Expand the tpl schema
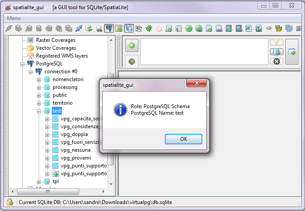The image size is (305, 211). (x=39, y=182)
